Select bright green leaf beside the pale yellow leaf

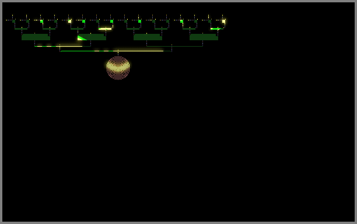(84, 22)
